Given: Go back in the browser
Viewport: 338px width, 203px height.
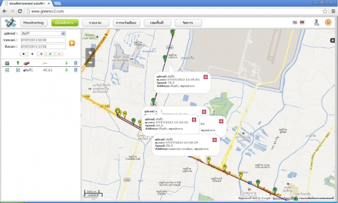Looking at the screenshot, I should click(x=5, y=11).
